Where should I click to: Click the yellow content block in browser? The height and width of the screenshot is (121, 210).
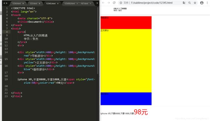126,60
